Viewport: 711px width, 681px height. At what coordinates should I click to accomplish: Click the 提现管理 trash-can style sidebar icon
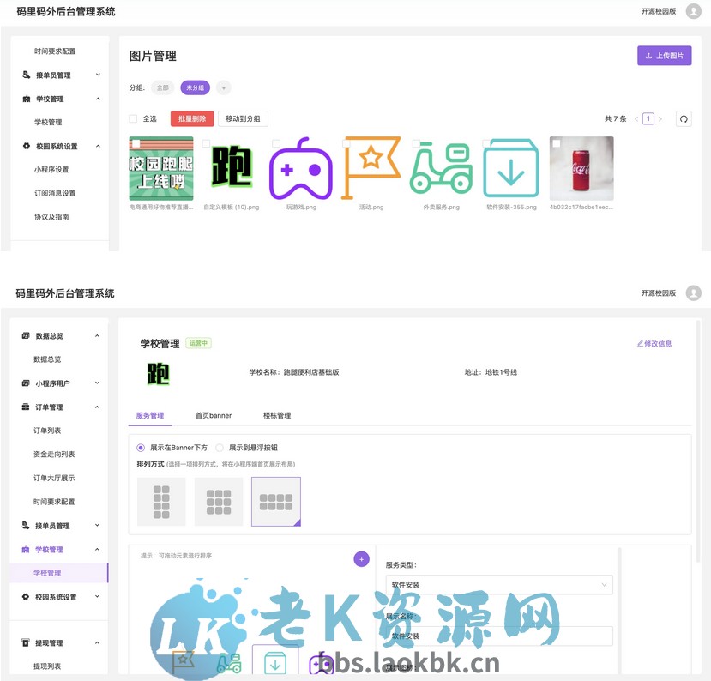click(x=26, y=643)
